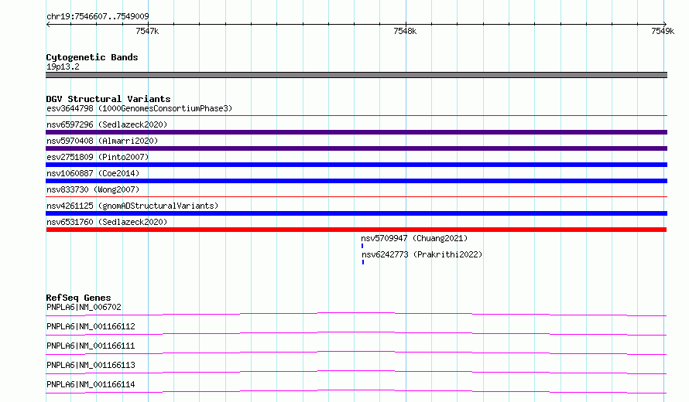Screen dimensions: 689x402
Task: Open nsv833730 (Wong2007) variant label
Action: [x=93, y=189]
